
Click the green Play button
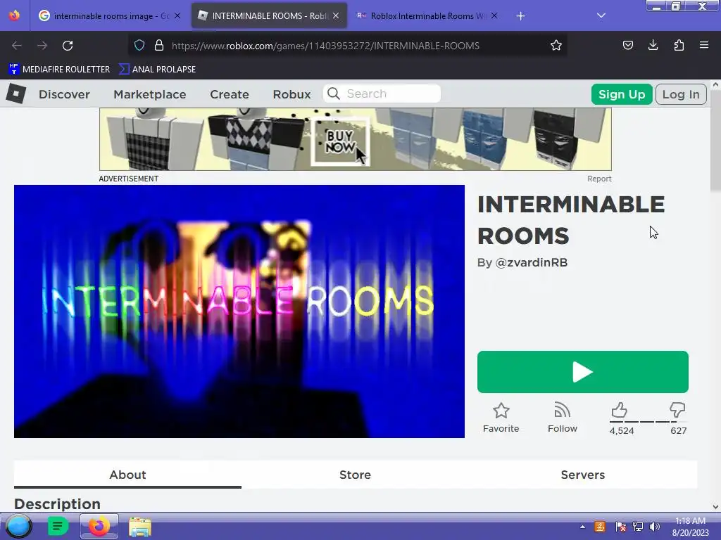coord(582,372)
